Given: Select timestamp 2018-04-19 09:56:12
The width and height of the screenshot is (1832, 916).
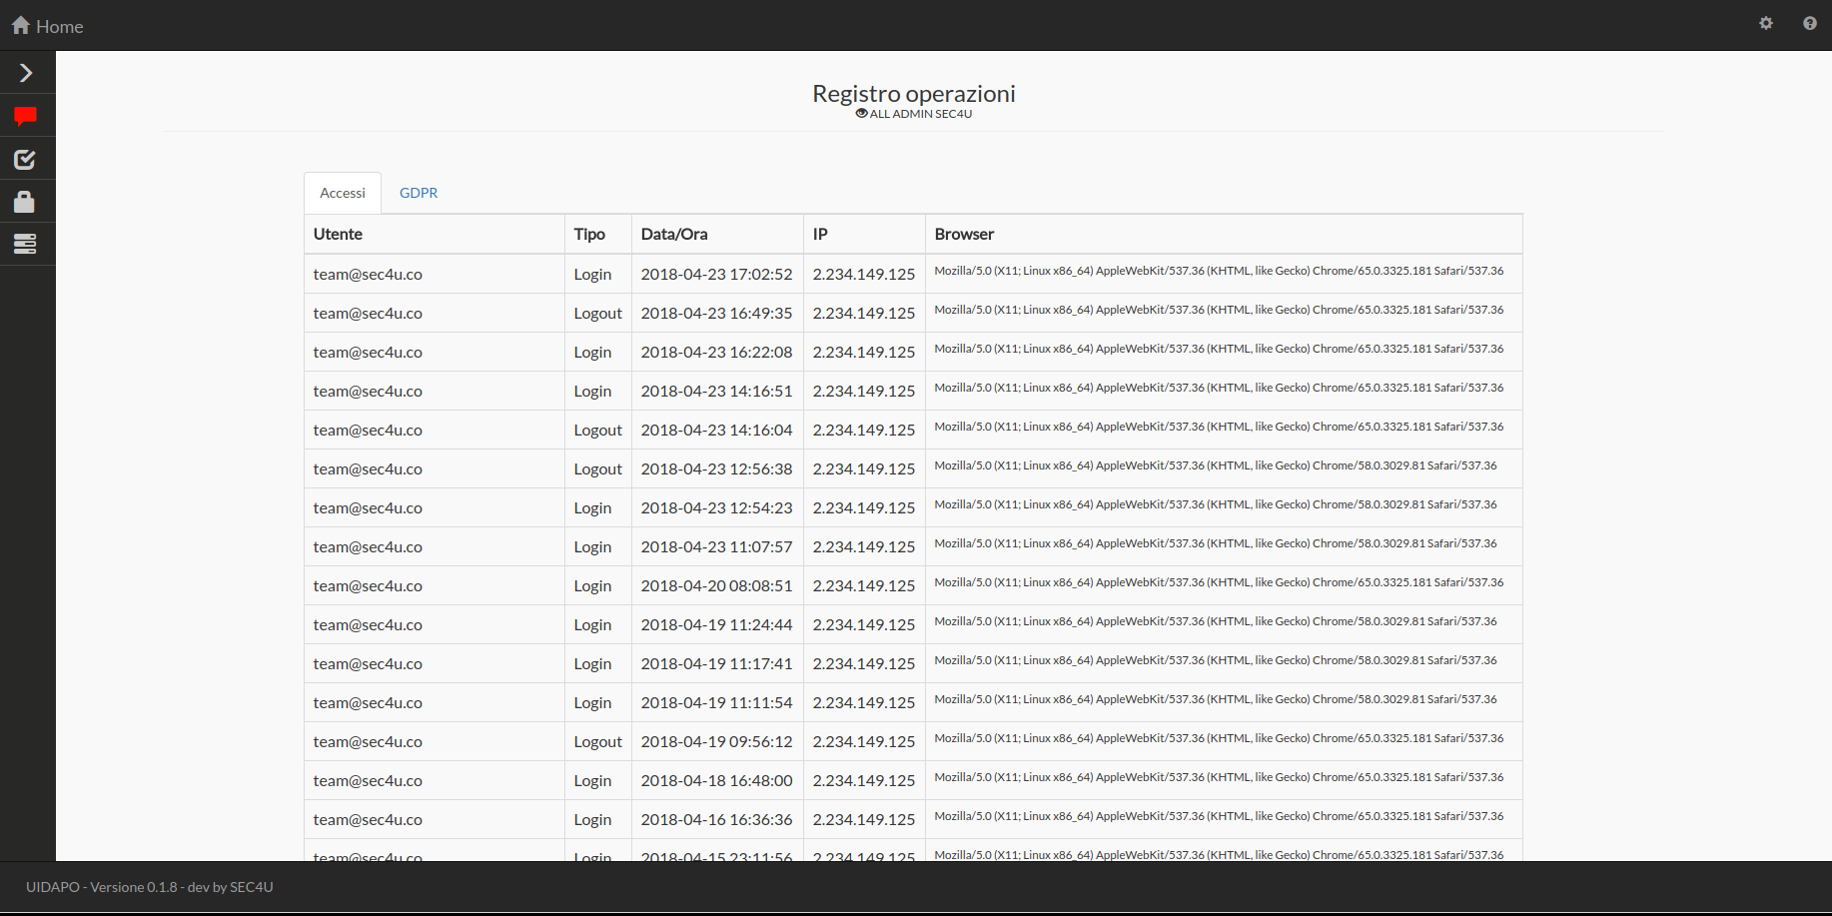Looking at the screenshot, I should point(716,741).
